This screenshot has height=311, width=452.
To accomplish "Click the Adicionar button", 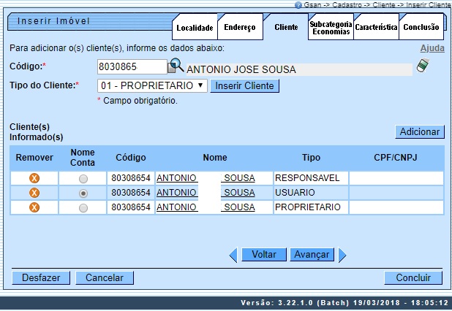I will 419,132.
